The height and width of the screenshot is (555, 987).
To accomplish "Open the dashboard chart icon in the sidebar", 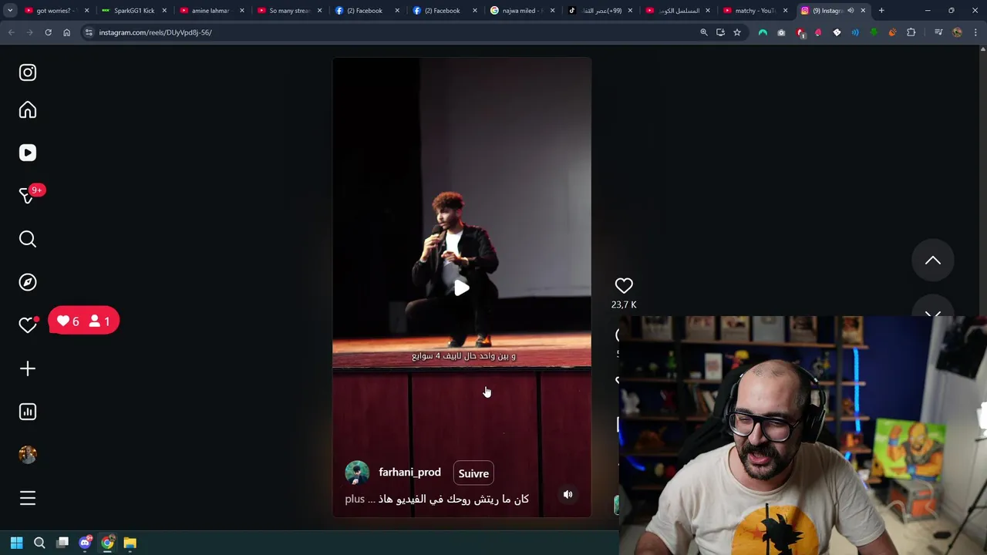I will click(x=28, y=412).
